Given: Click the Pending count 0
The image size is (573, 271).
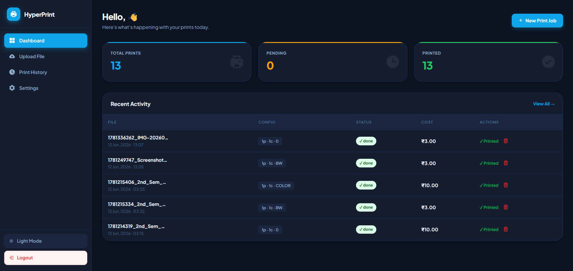Looking at the screenshot, I should (270, 66).
